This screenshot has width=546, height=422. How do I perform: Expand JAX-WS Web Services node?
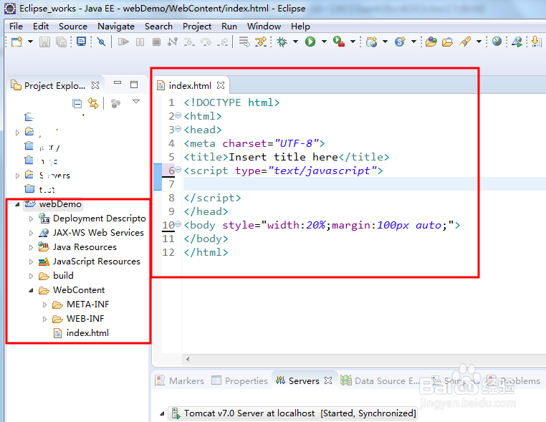(x=31, y=233)
